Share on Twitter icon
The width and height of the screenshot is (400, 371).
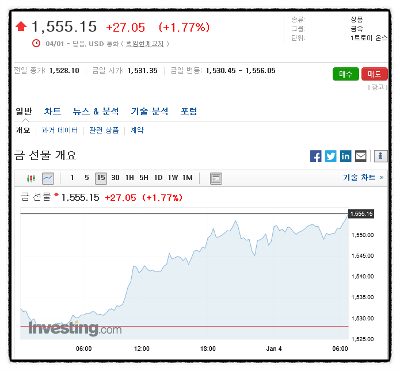pyautogui.click(x=330, y=156)
